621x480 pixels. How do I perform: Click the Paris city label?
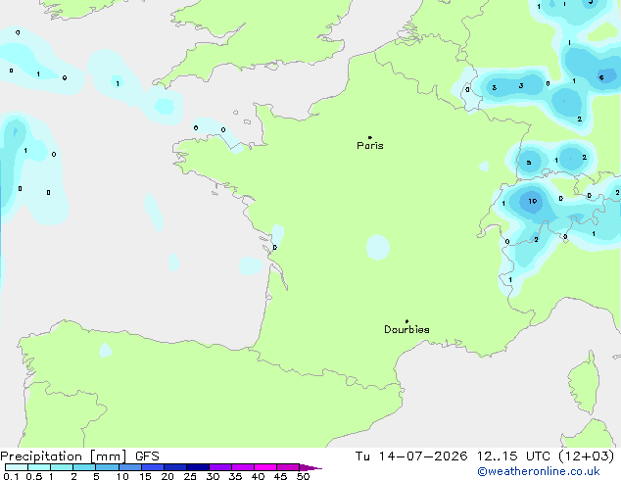[x=370, y=145]
